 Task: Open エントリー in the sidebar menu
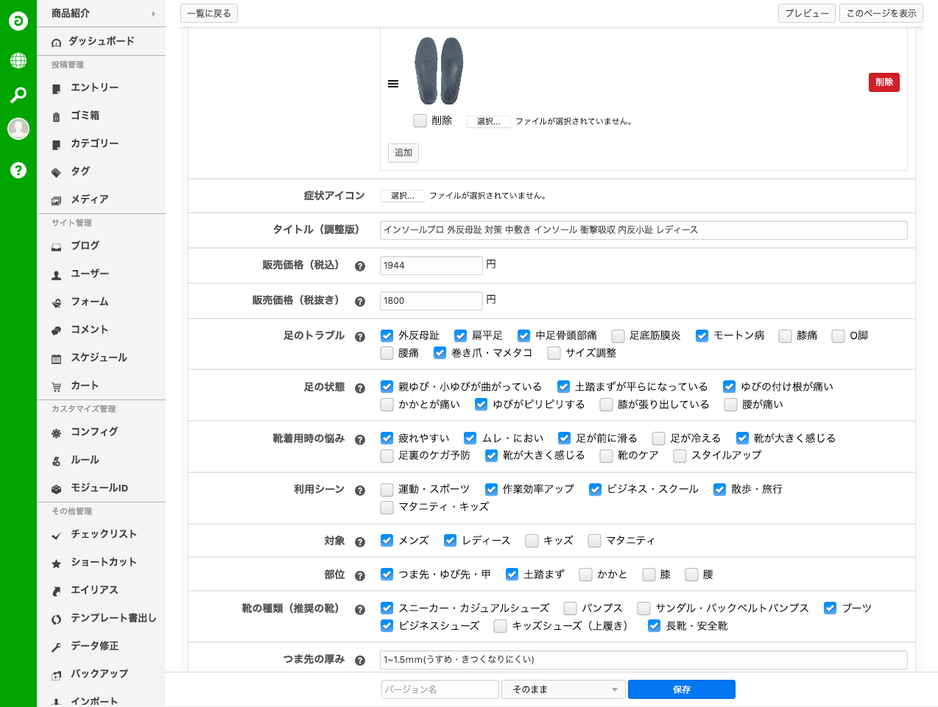pyautogui.click(x=94, y=88)
